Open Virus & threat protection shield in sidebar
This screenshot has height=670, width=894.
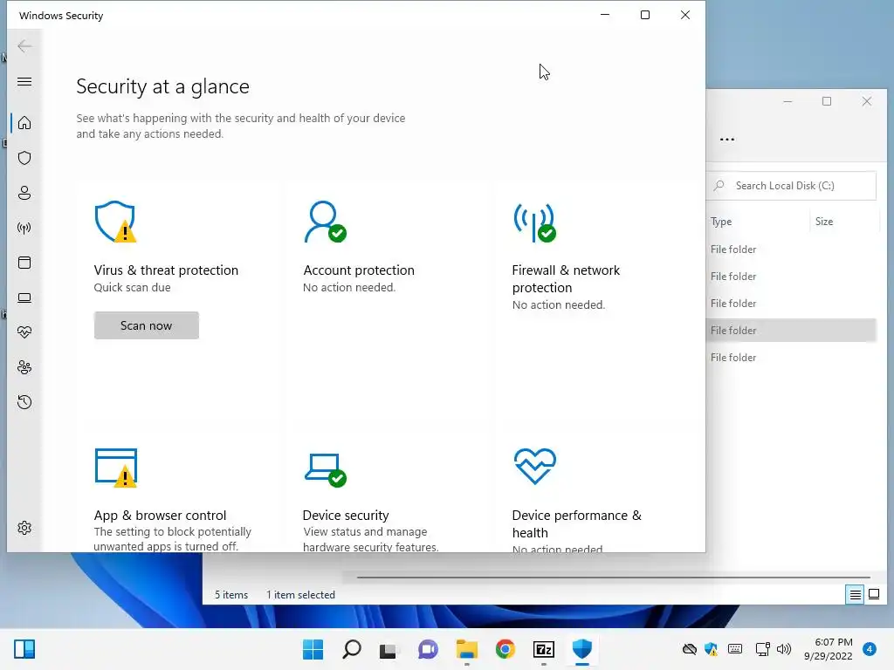point(24,158)
